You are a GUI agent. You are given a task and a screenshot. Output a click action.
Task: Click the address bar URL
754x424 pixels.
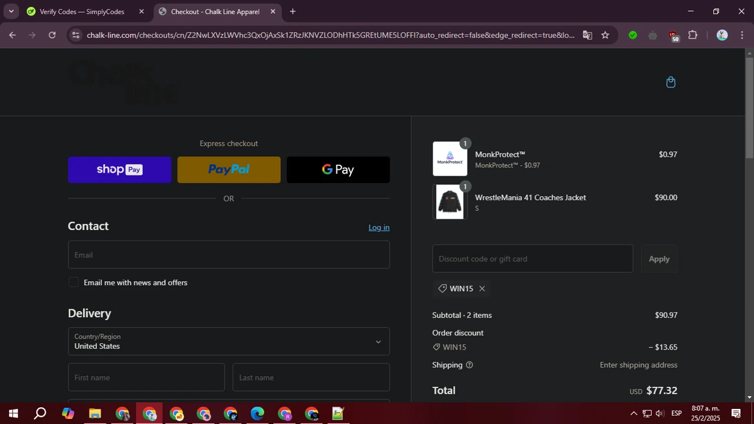(x=330, y=35)
